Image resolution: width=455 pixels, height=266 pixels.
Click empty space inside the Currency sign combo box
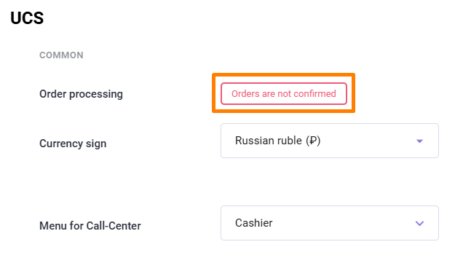[368, 141]
